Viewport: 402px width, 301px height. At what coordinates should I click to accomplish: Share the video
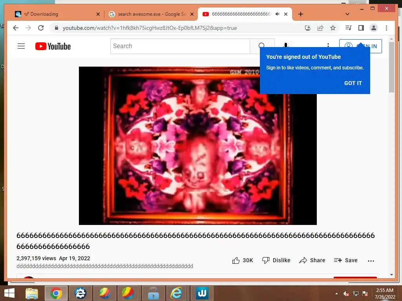coord(312,260)
